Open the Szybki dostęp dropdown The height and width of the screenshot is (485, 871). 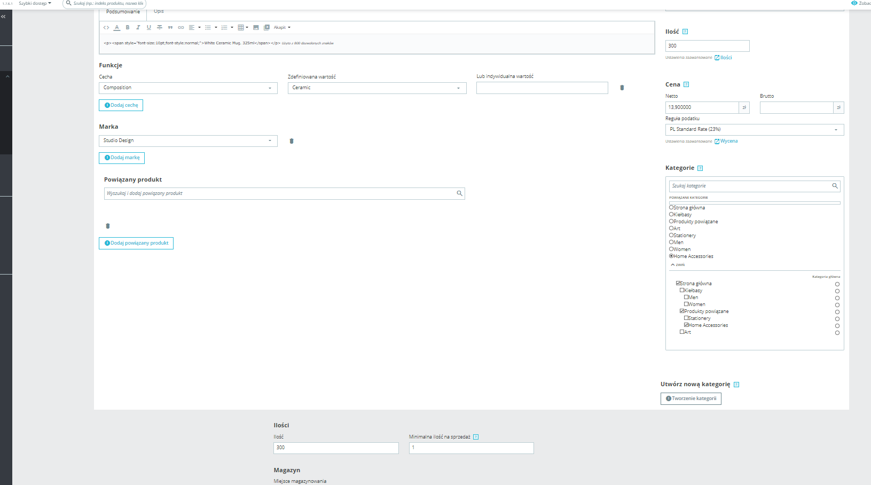click(35, 3)
